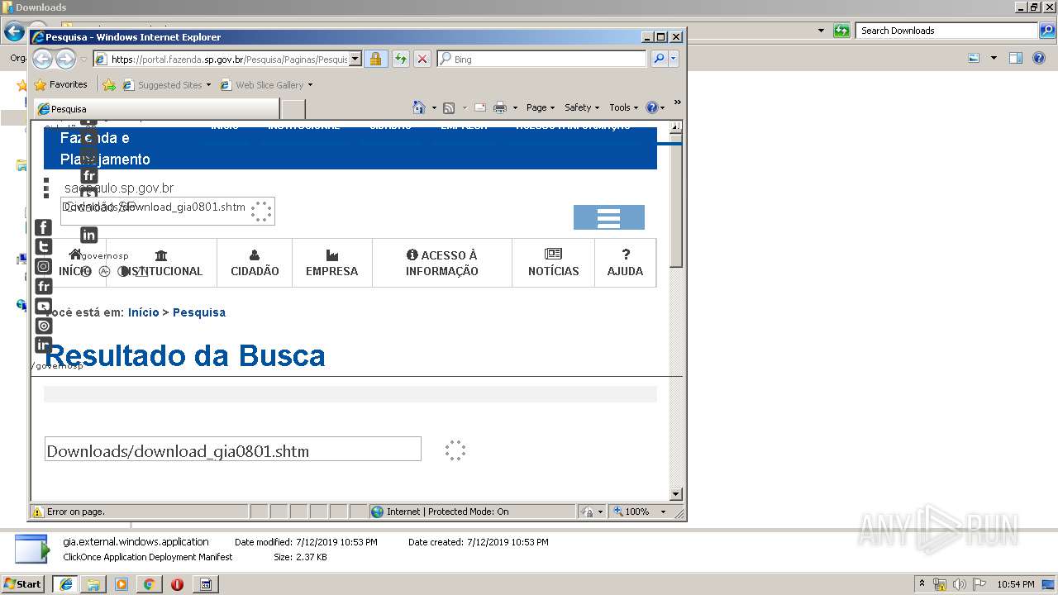The width and height of the screenshot is (1058, 595).
Task: Stop loading with the red X icon
Action: coord(422,59)
